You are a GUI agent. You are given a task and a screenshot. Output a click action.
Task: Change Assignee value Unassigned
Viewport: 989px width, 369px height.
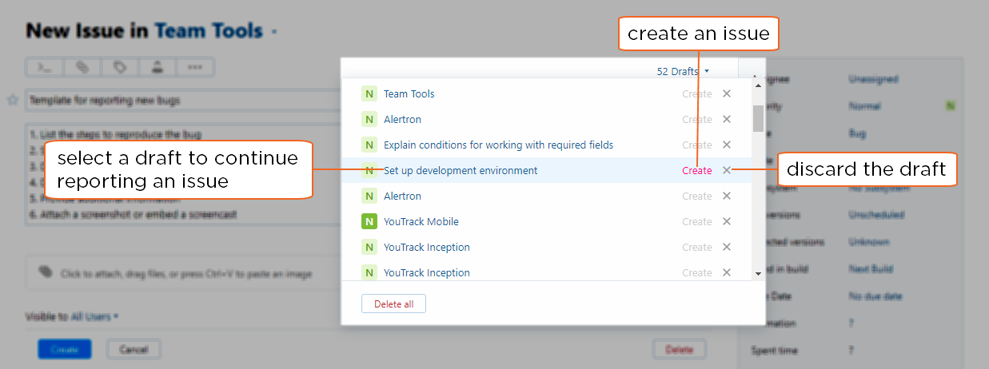(x=873, y=79)
